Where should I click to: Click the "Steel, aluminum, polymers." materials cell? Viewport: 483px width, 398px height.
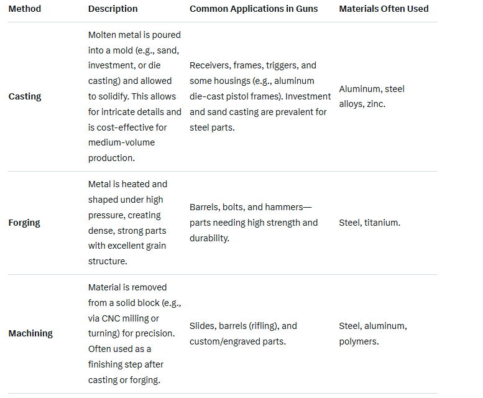[x=372, y=333]
